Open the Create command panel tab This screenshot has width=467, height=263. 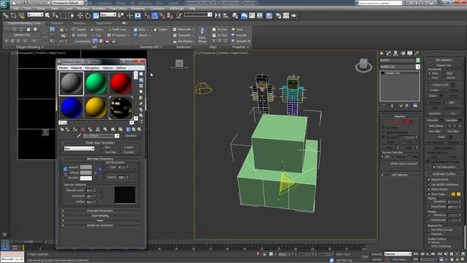pos(382,53)
